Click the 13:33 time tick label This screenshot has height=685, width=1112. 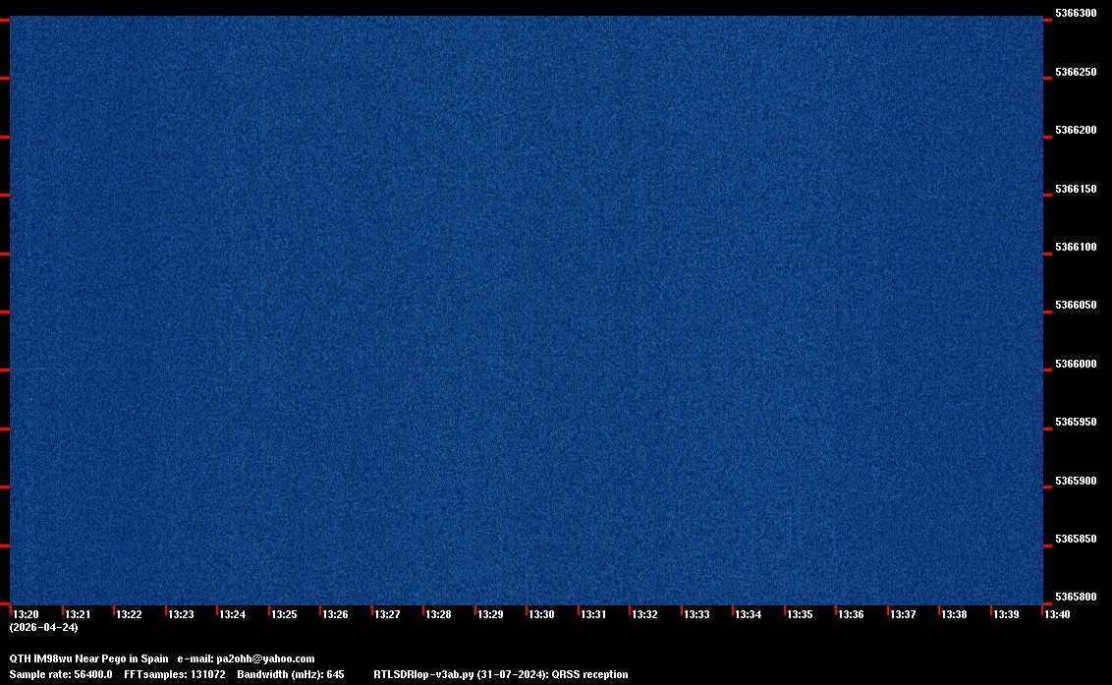[696, 614]
